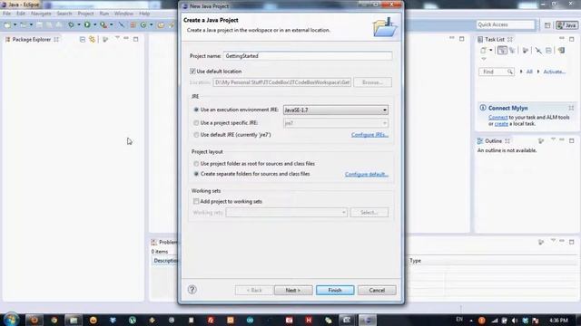This screenshot has width=581, height=326.
Task: Click the Open Perspective icon
Action: click(547, 25)
